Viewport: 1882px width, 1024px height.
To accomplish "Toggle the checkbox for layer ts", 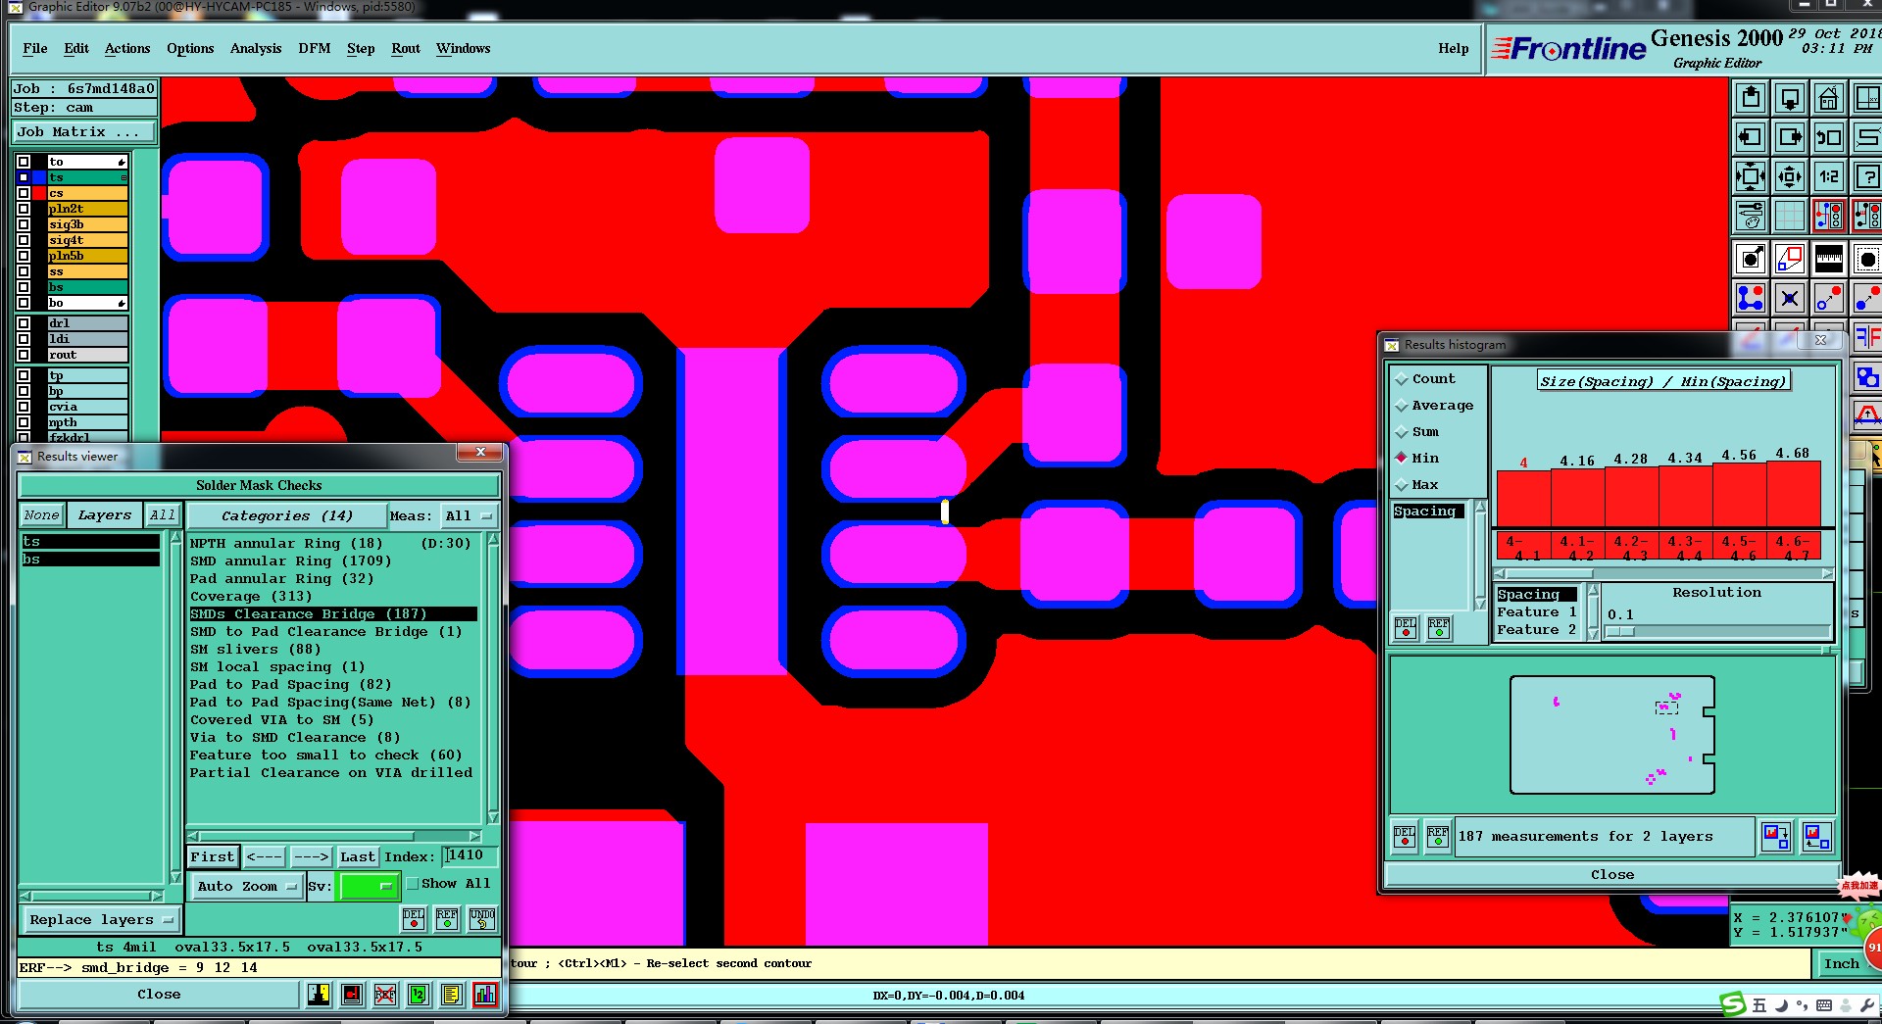I will click(x=24, y=177).
